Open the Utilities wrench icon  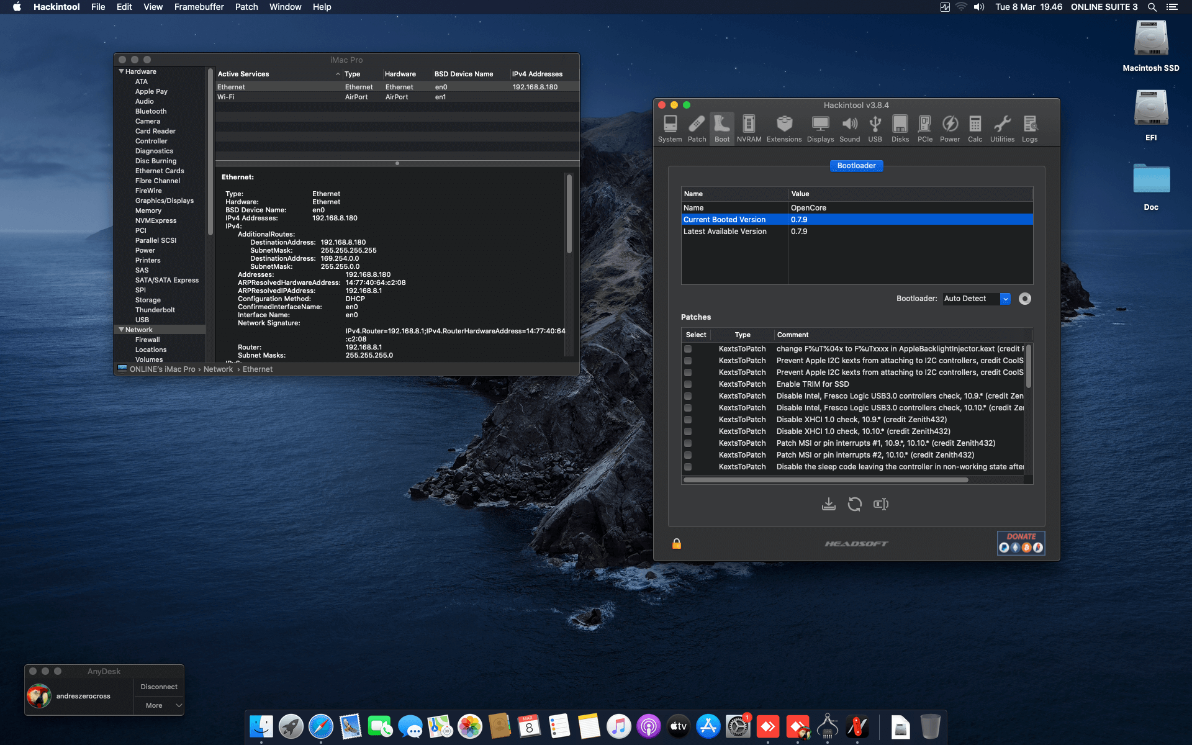pos(1001,127)
